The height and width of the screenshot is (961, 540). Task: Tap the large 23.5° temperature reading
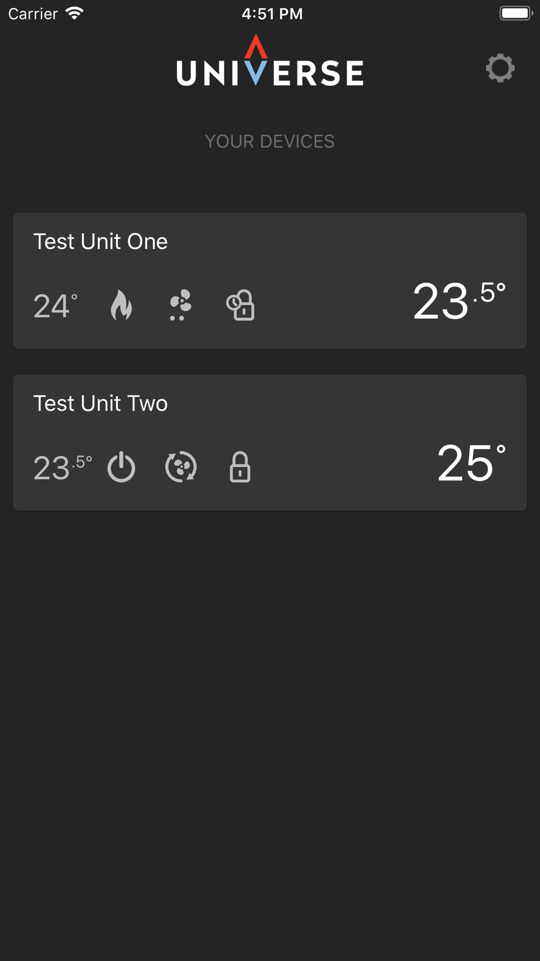(x=460, y=301)
